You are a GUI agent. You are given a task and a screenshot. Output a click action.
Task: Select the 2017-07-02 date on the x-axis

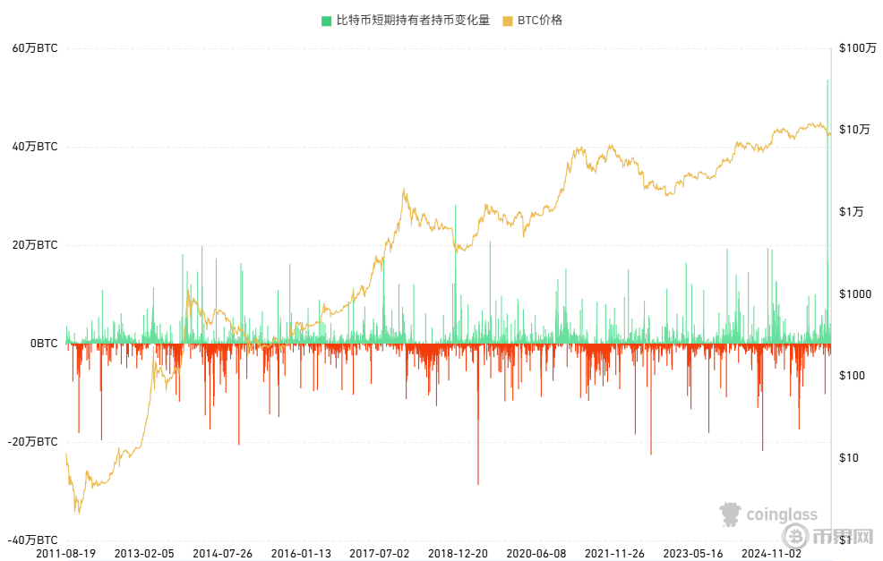(380, 553)
